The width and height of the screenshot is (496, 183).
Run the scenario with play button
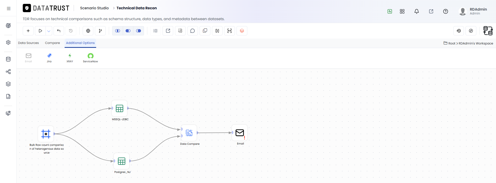(40, 31)
